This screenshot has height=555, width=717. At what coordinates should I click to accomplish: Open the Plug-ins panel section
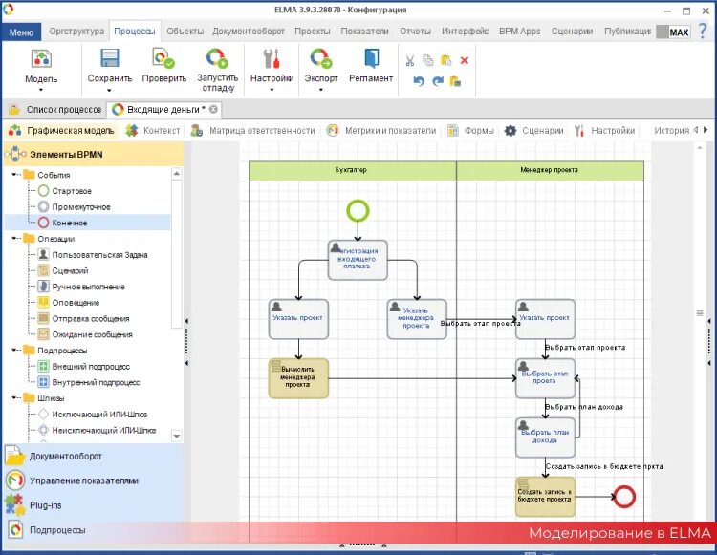94,505
